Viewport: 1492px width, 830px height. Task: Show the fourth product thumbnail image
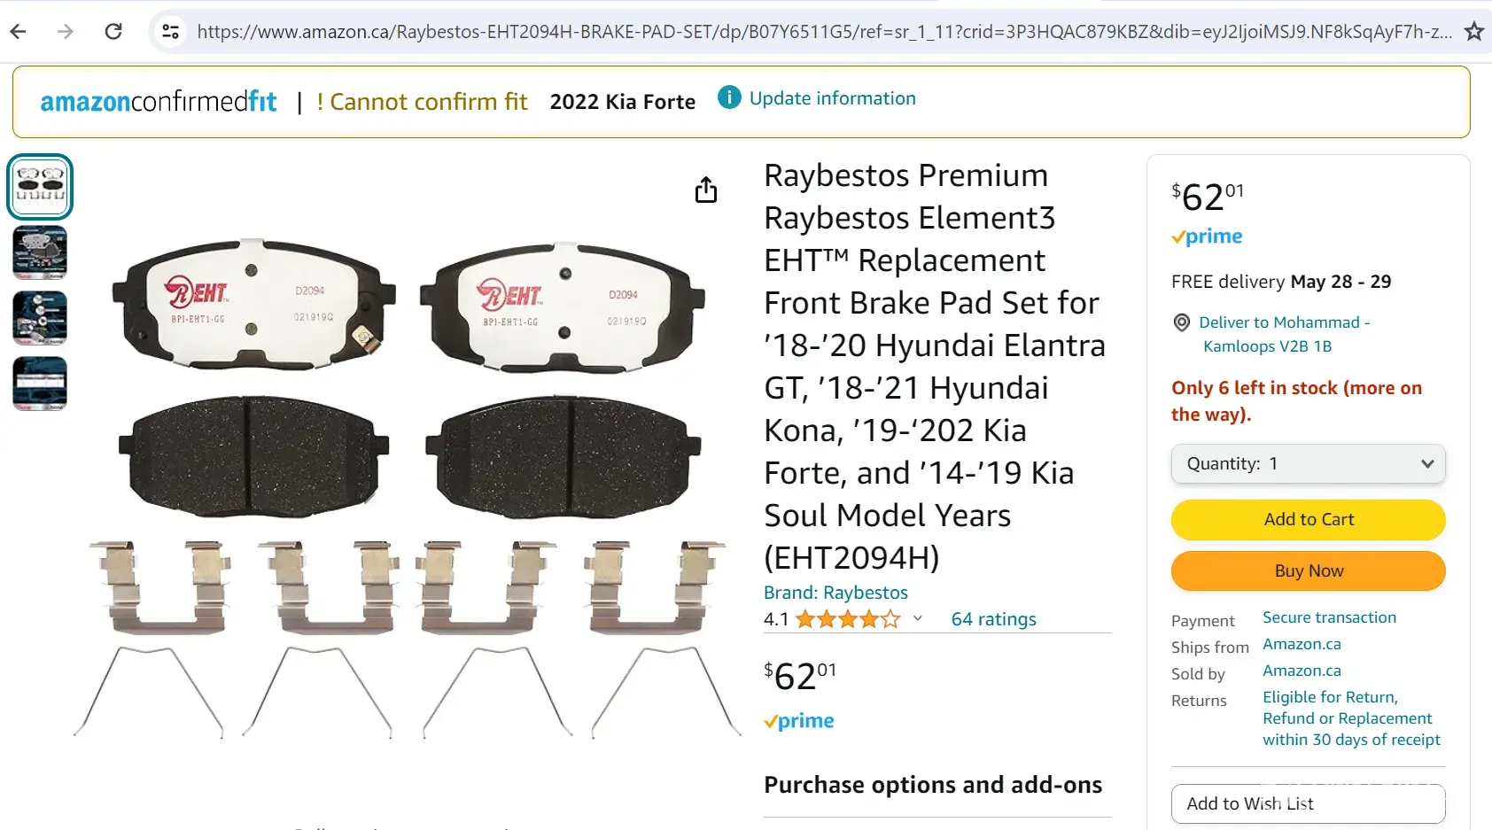(x=40, y=384)
